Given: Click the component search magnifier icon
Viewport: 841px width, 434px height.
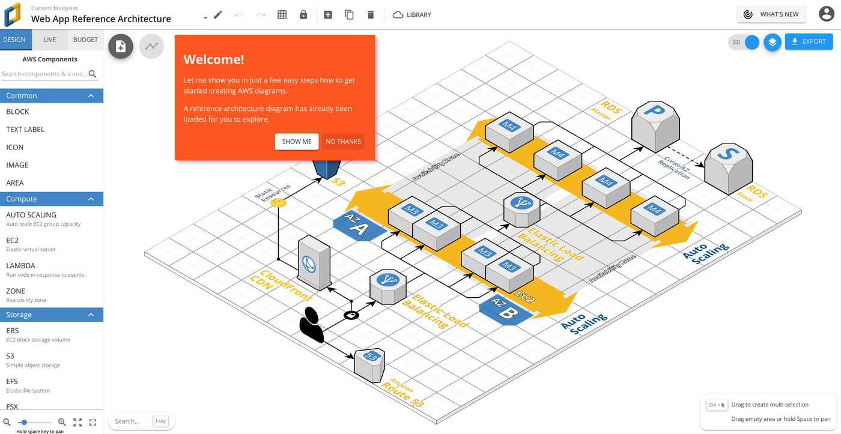Looking at the screenshot, I should coord(93,74).
